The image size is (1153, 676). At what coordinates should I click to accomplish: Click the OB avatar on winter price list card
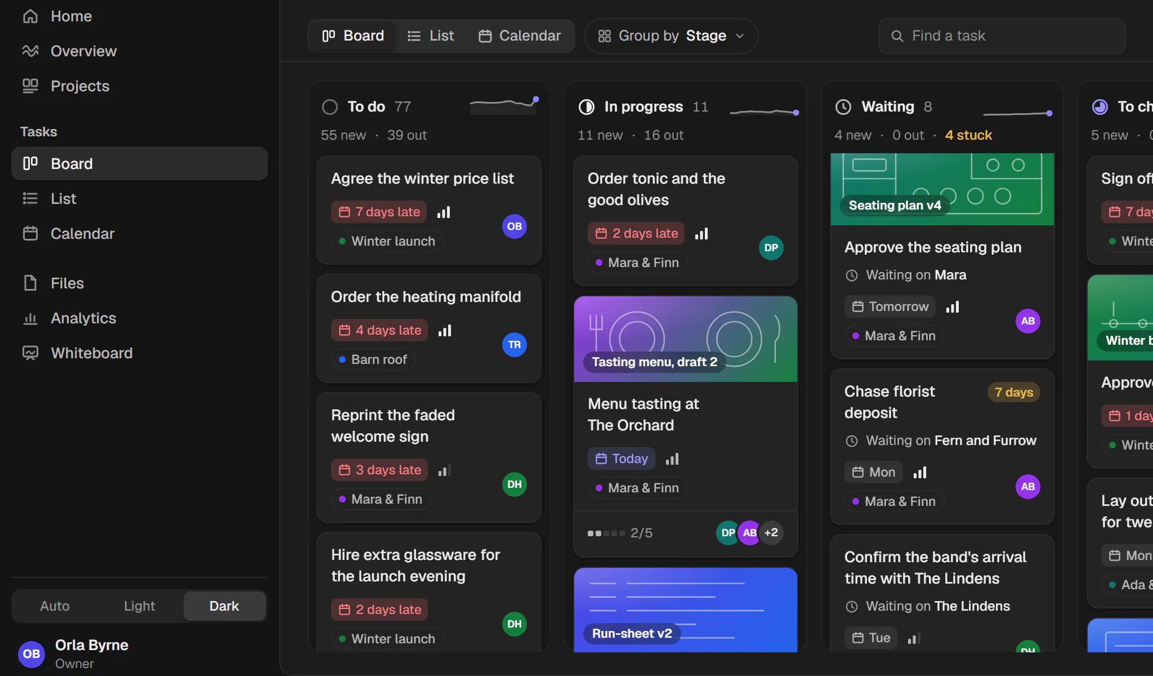point(514,226)
